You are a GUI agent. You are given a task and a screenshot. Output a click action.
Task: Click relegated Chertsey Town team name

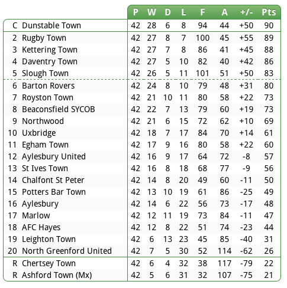coord(49,263)
